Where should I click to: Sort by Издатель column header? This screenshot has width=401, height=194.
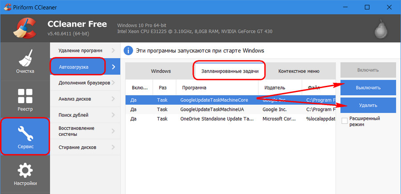click(280, 88)
